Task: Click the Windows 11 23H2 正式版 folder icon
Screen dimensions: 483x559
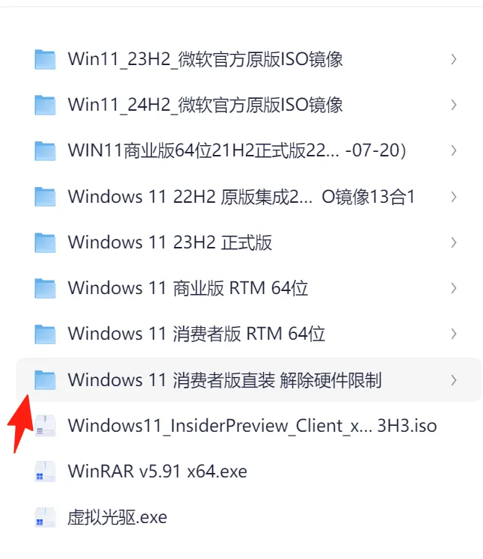Action: click(45, 242)
